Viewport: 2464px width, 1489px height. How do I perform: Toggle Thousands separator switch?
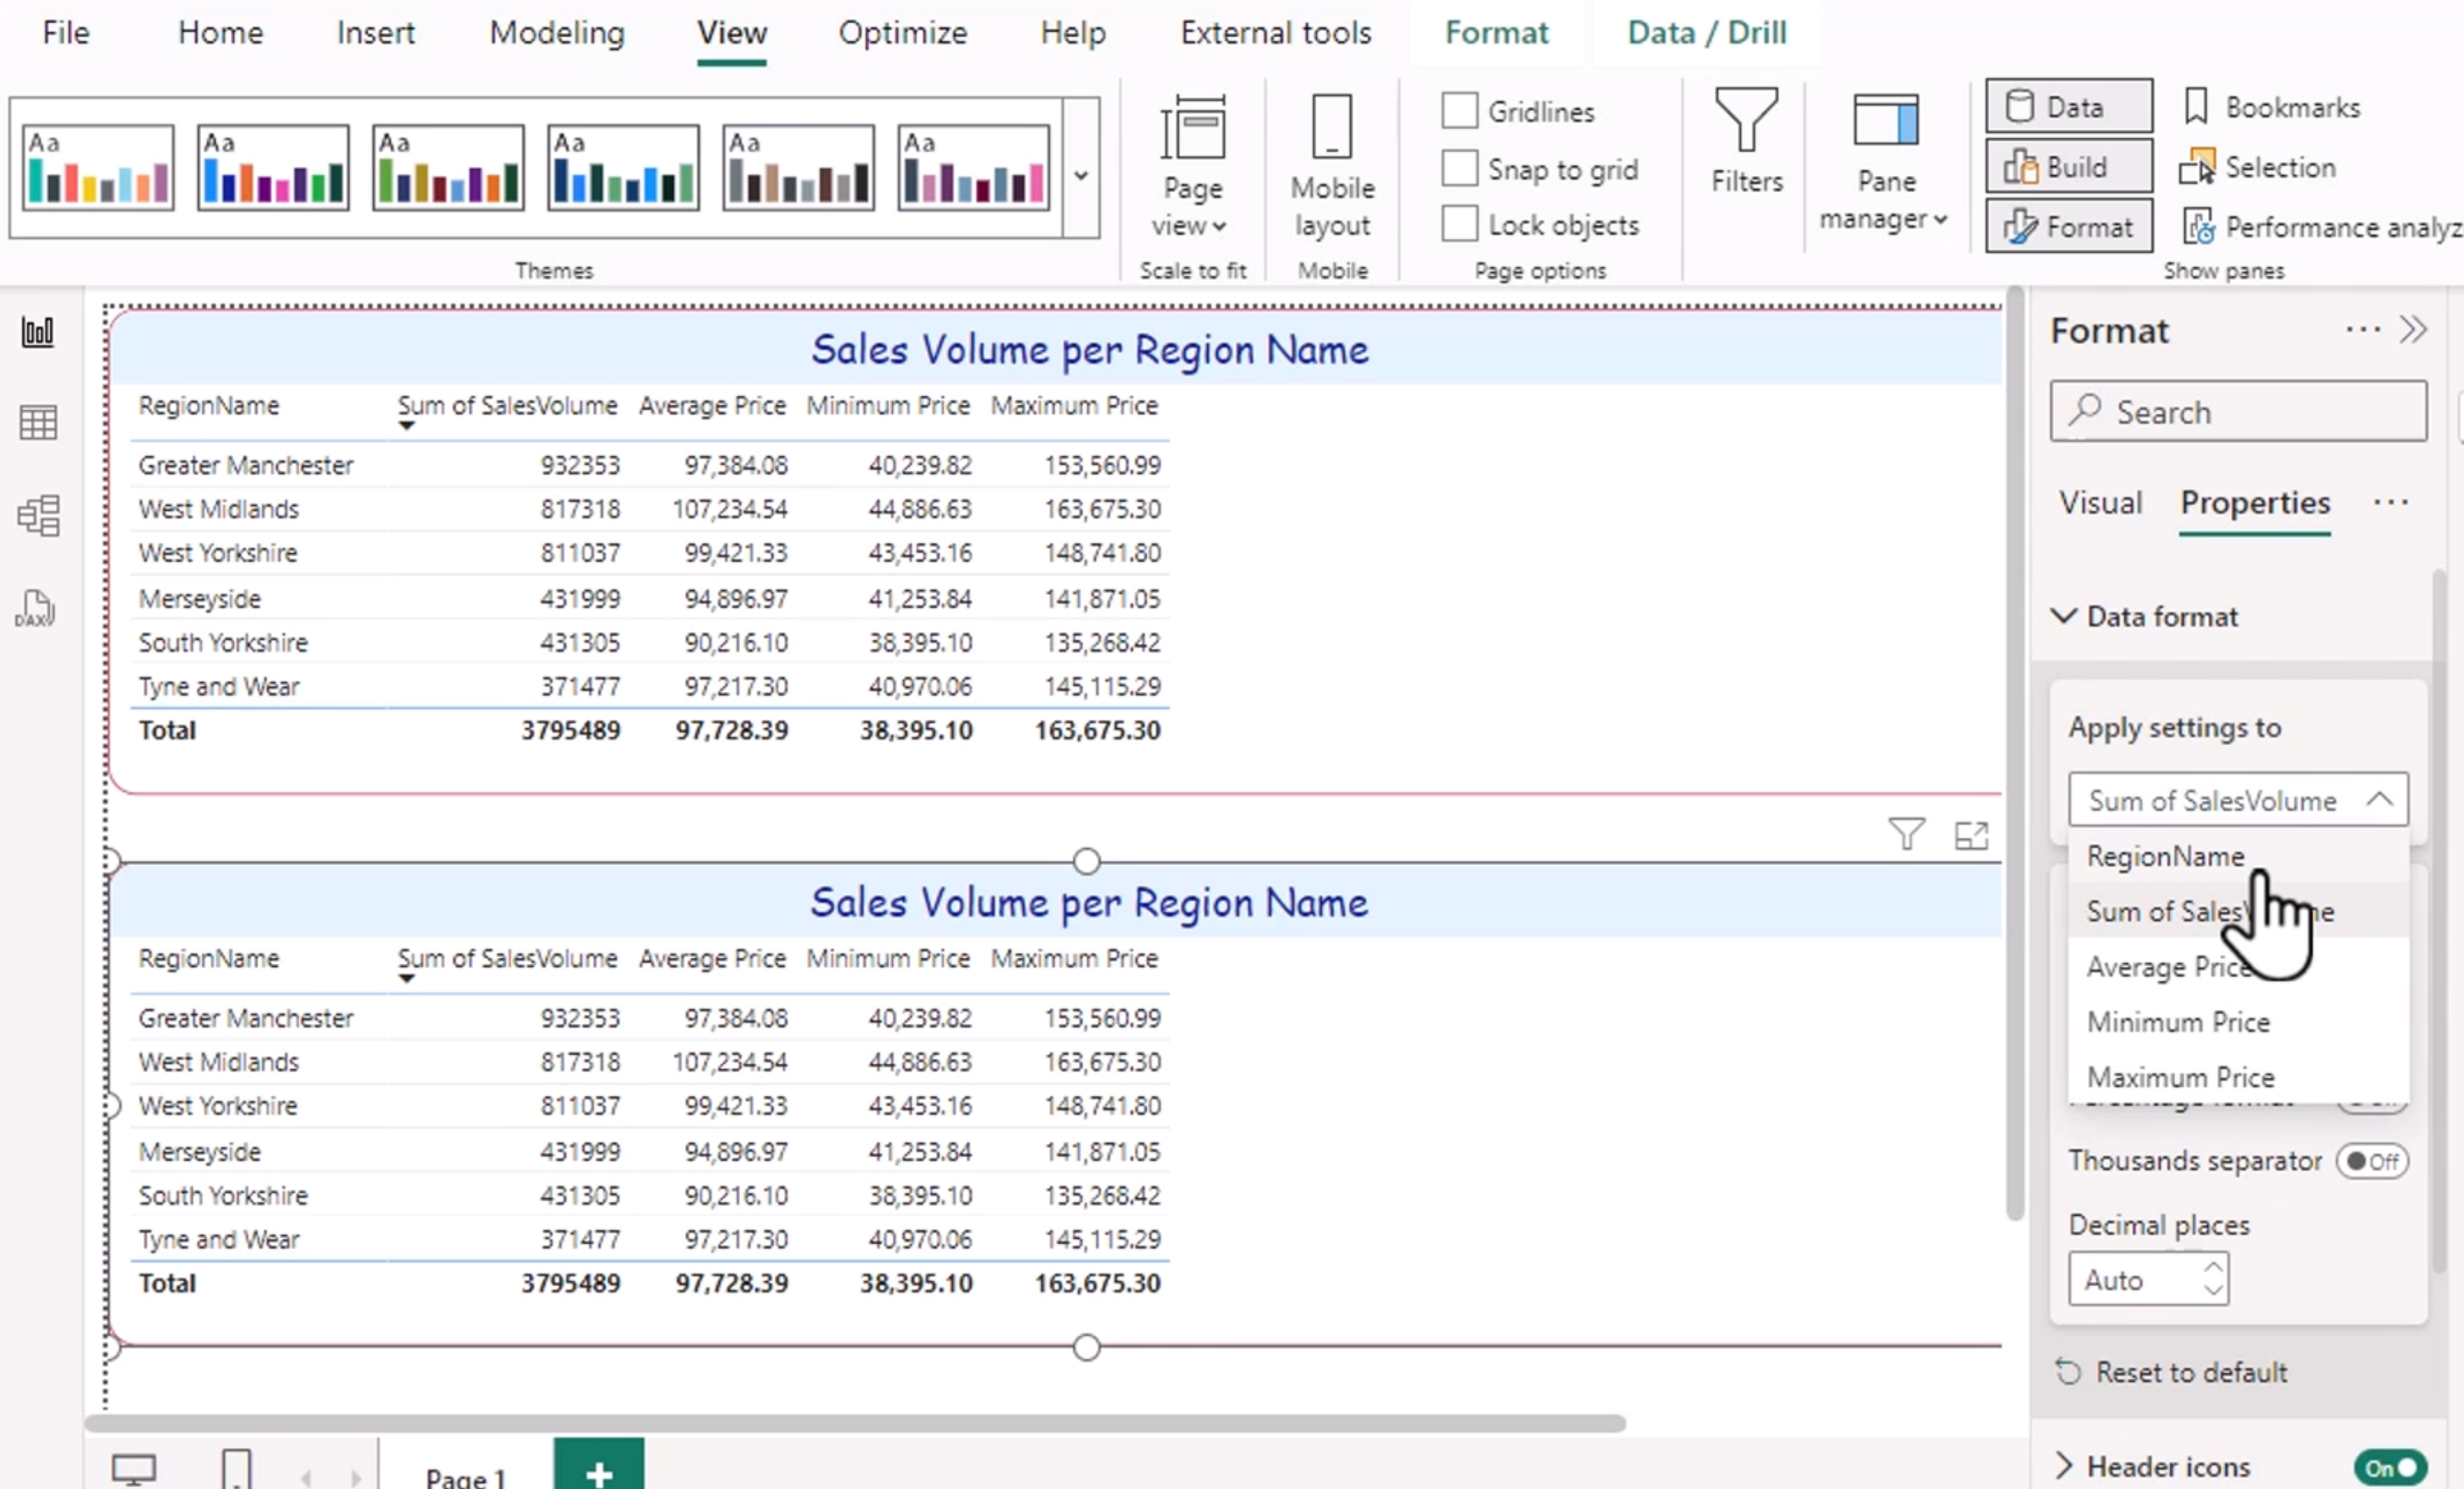pos(2372,1161)
